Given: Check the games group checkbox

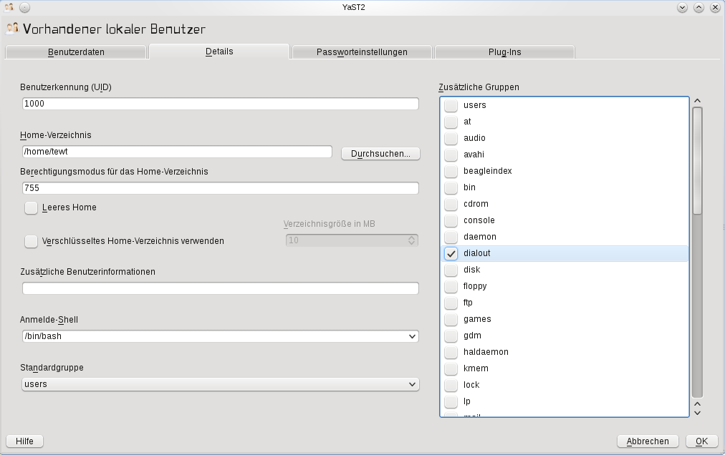Looking at the screenshot, I should pyautogui.click(x=451, y=319).
